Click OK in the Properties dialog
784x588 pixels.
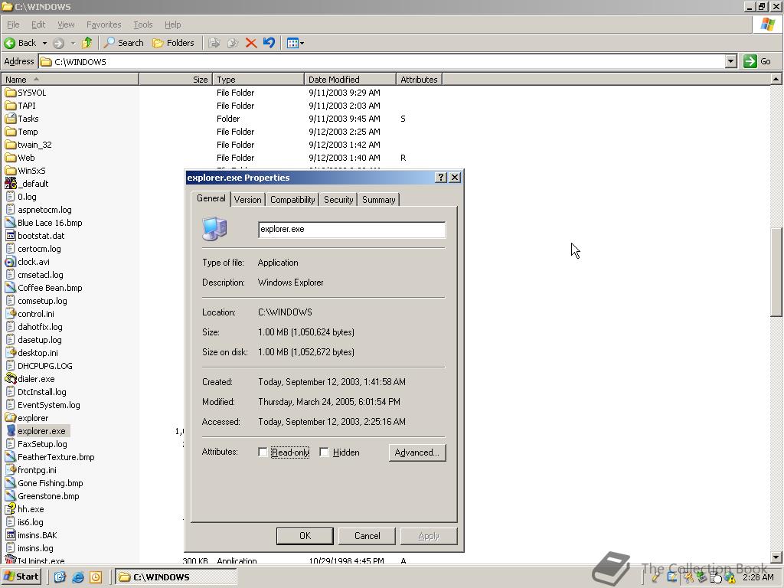pyautogui.click(x=305, y=536)
